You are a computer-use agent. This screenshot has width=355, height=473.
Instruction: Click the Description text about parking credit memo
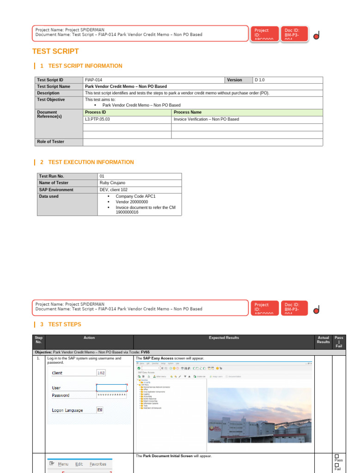(x=177, y=93)
